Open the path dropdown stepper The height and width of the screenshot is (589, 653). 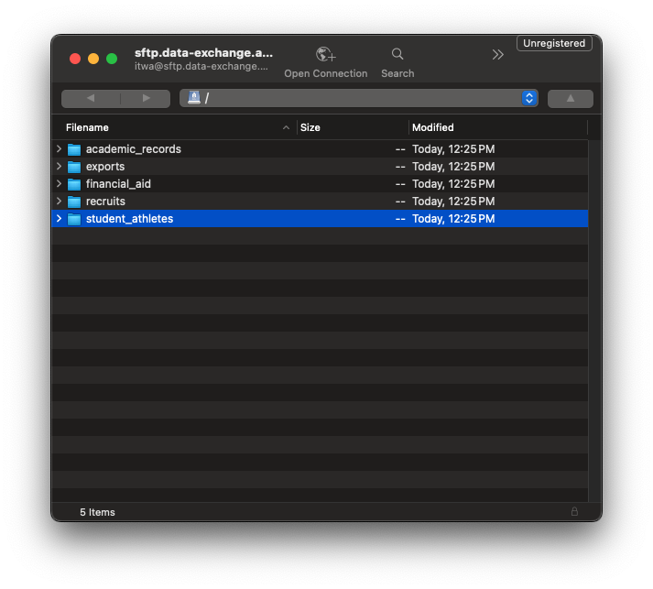pos(529,98)
